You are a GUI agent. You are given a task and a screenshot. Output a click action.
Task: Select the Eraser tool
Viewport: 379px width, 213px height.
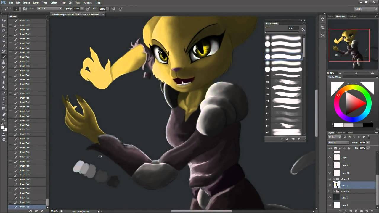pyautogui.click(x=4, y=72)
